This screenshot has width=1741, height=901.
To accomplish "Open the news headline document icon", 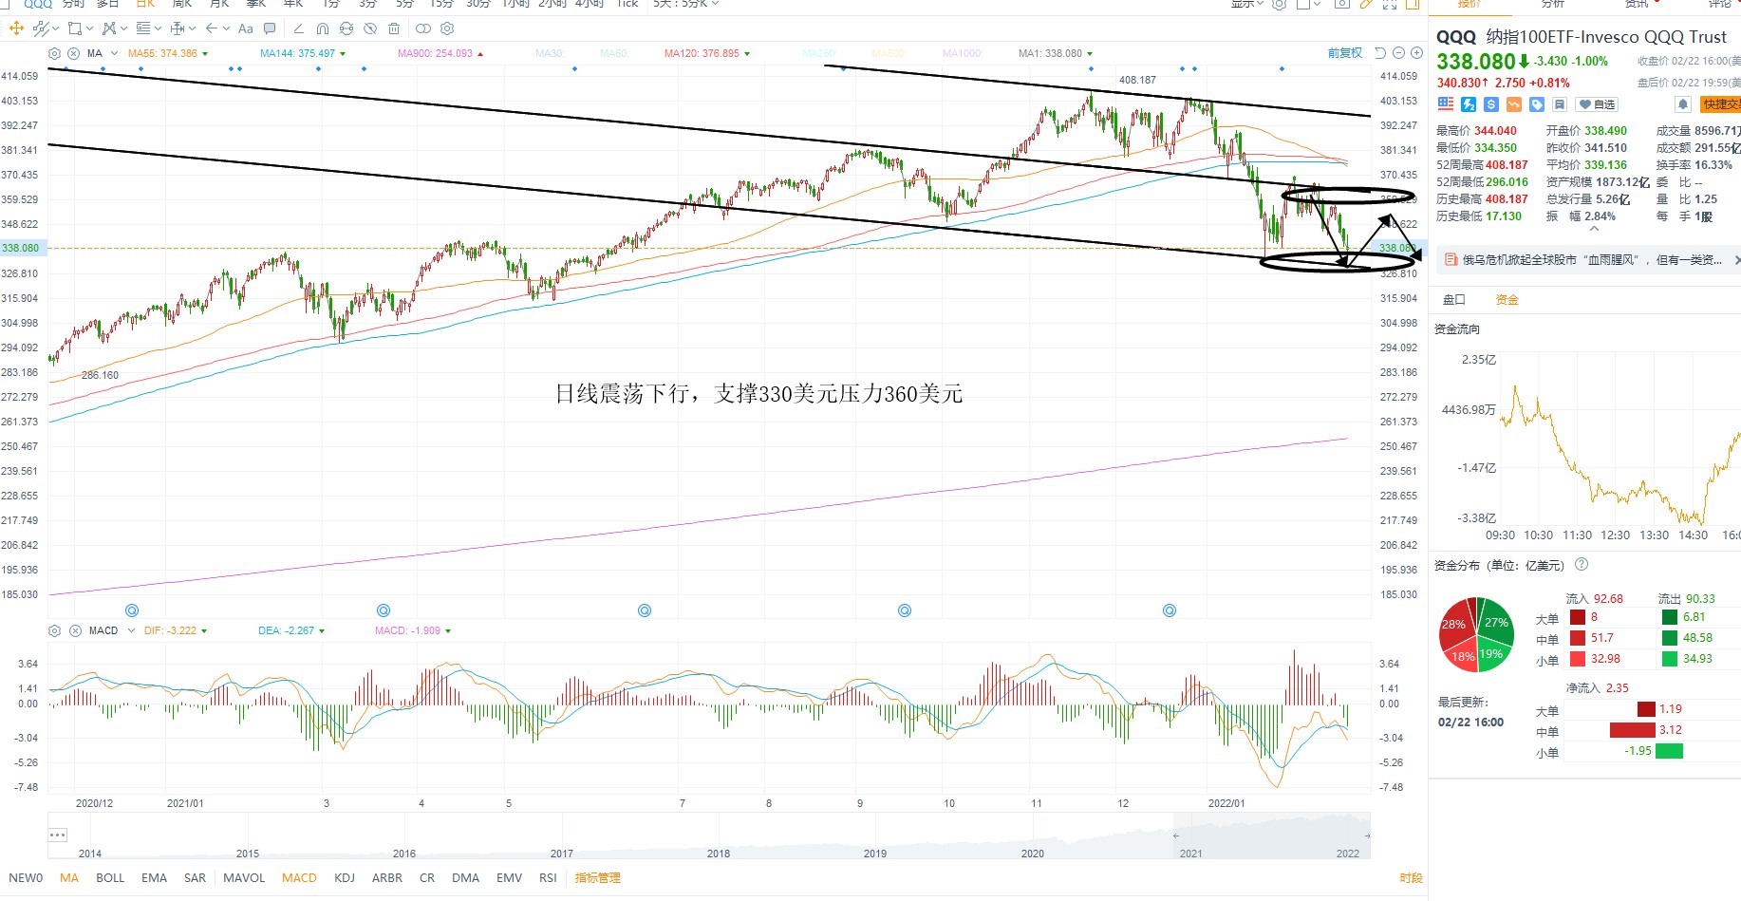I will (1451, 259).
